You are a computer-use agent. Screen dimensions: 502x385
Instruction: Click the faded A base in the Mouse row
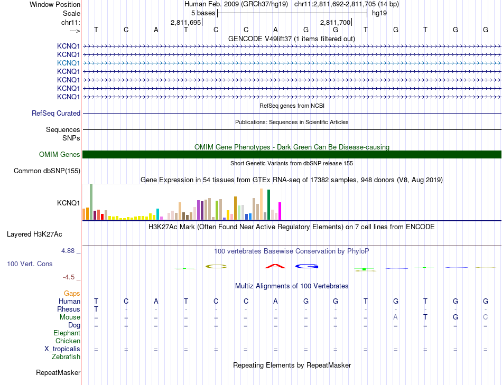pyautogui.click(x=395, y=317)
